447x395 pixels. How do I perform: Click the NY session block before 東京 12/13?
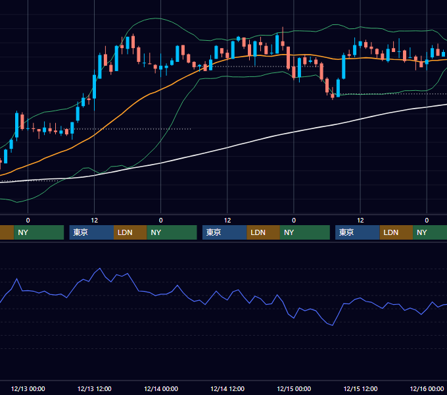tap(39, 232)
